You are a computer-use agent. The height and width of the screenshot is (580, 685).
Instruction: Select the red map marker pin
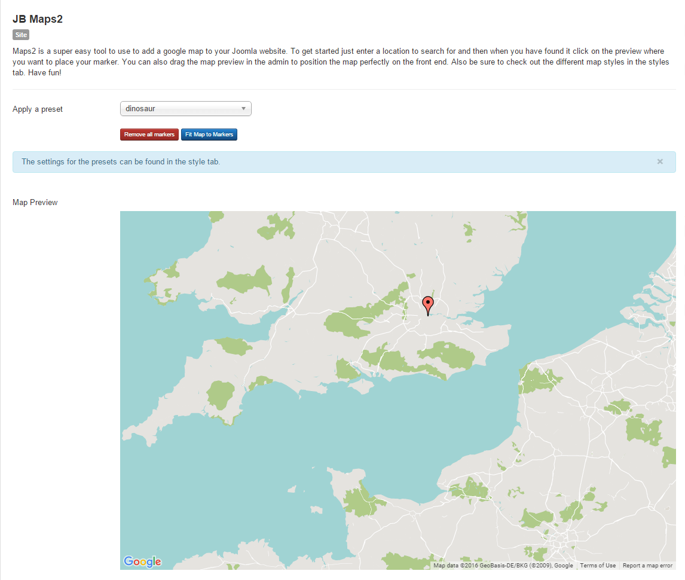[428, 306]
